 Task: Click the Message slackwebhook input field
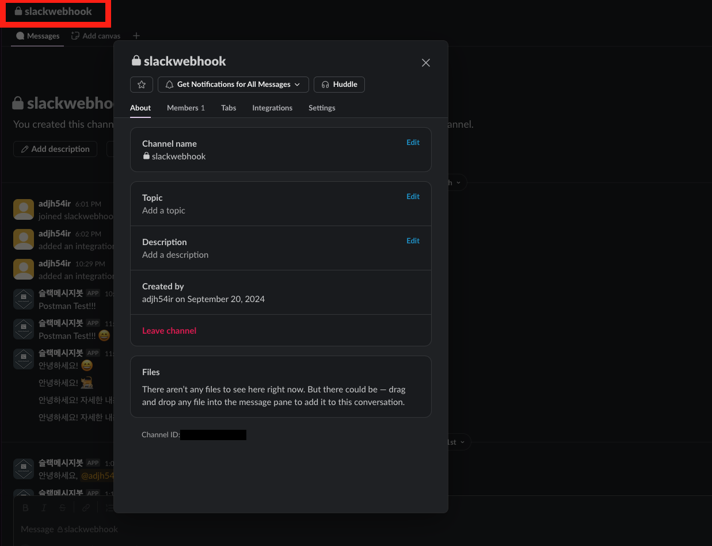tap(69, 529)
